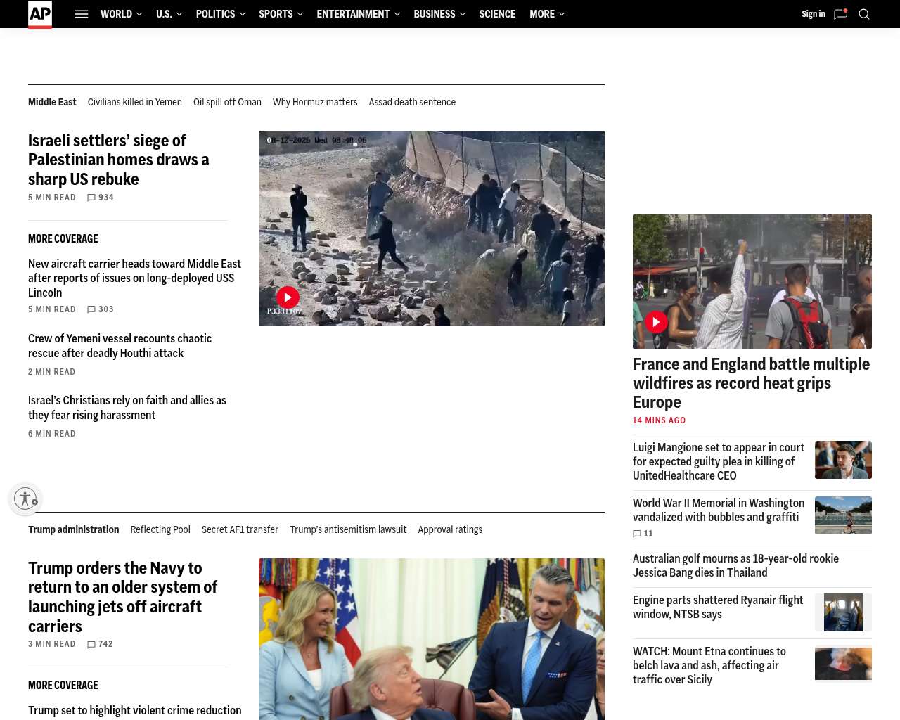Open the Trump orders the Navy headline
Image resolution: width=900 pixels, height=720 pixels.
(122, 597)
